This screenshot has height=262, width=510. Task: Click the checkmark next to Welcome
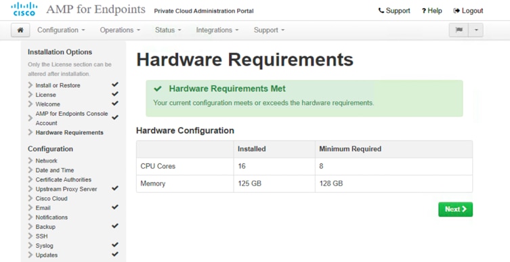coord(115,104)
